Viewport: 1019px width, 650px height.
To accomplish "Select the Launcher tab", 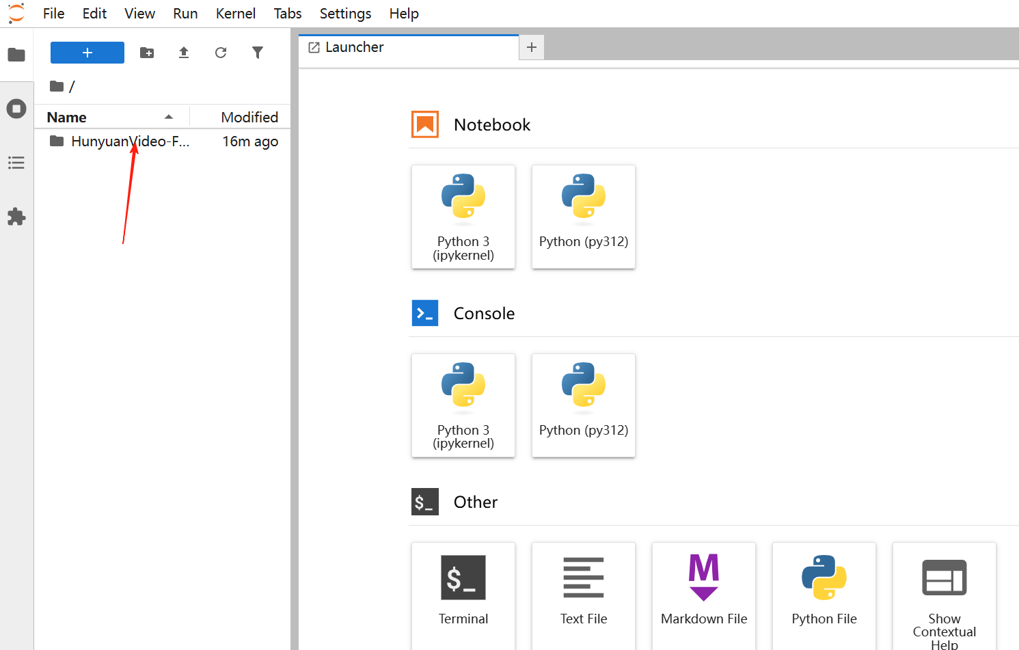I will point(409,47).
